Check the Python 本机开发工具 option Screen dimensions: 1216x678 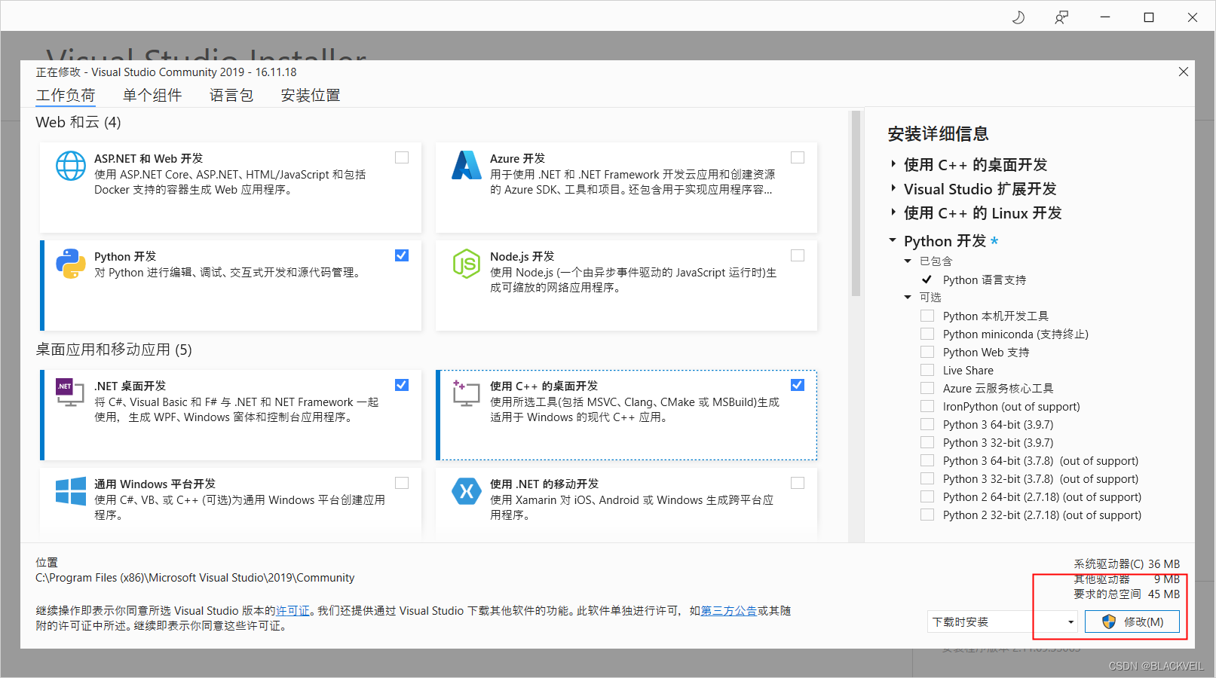click(927, 316)
